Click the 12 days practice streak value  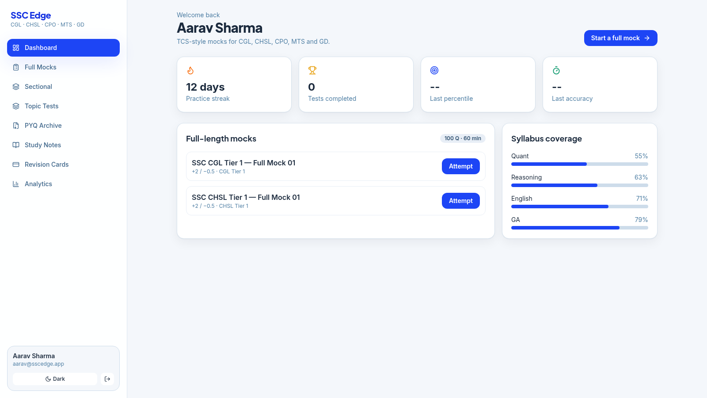pos(205,87)
